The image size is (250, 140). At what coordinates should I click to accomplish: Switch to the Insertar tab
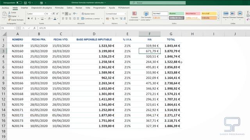(x=24, y=8)
